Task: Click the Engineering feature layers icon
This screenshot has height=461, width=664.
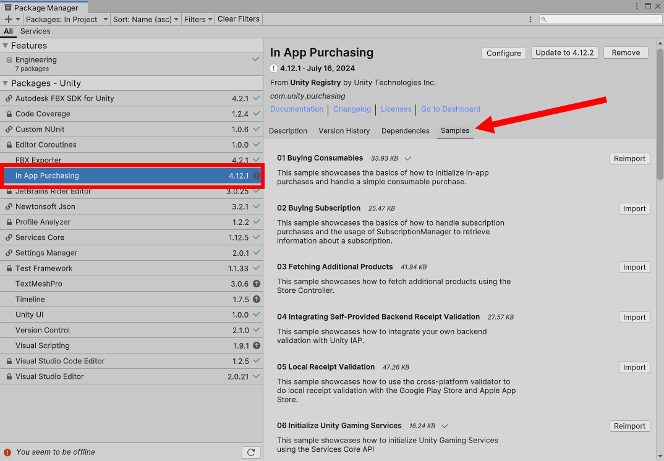Action: coord(9,60)
